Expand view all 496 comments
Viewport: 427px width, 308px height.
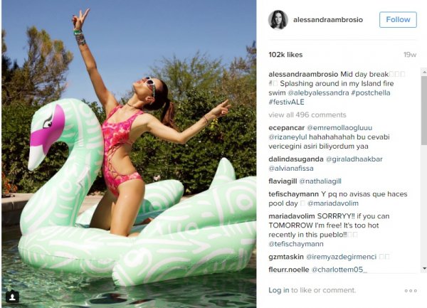tap(307, 115)
